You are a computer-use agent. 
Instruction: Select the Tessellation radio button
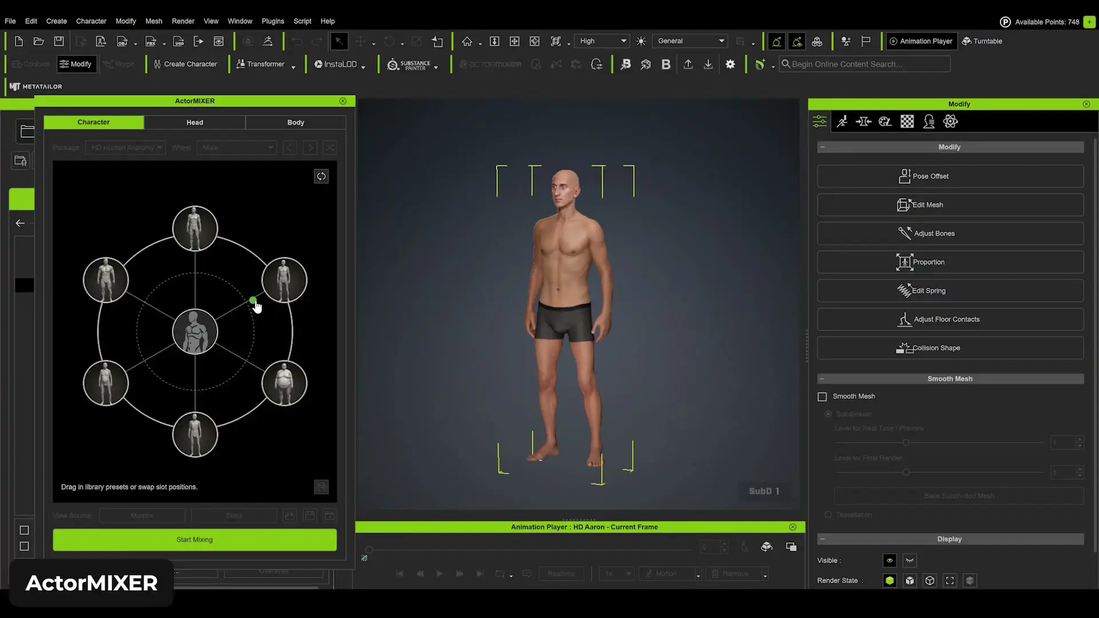coord(828,514)
